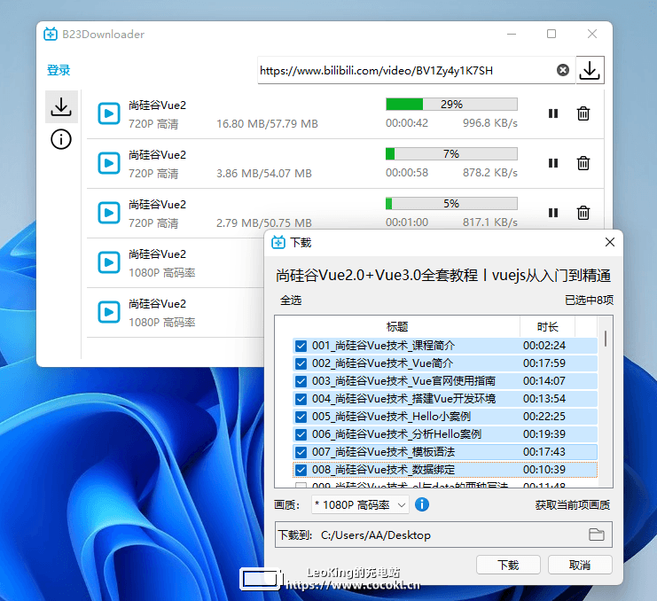The height and width of the screenshot is (601, 657).
Task: Uncheck 003_尚硅谷Vue技术_Vue官网使用指南
Action: click(x=301, y=381)
